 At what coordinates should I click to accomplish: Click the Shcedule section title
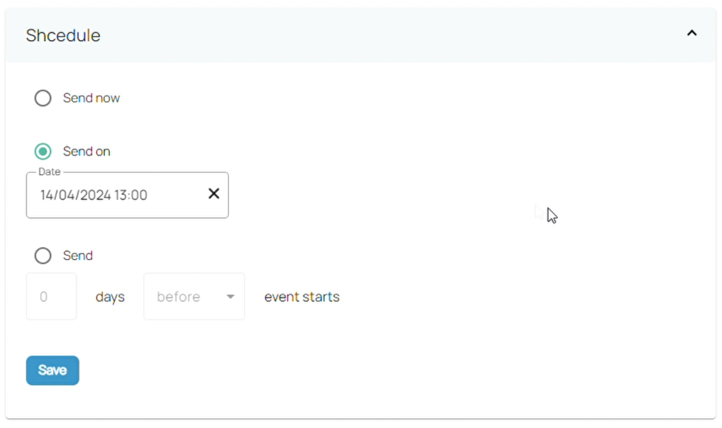click(63, 36)
